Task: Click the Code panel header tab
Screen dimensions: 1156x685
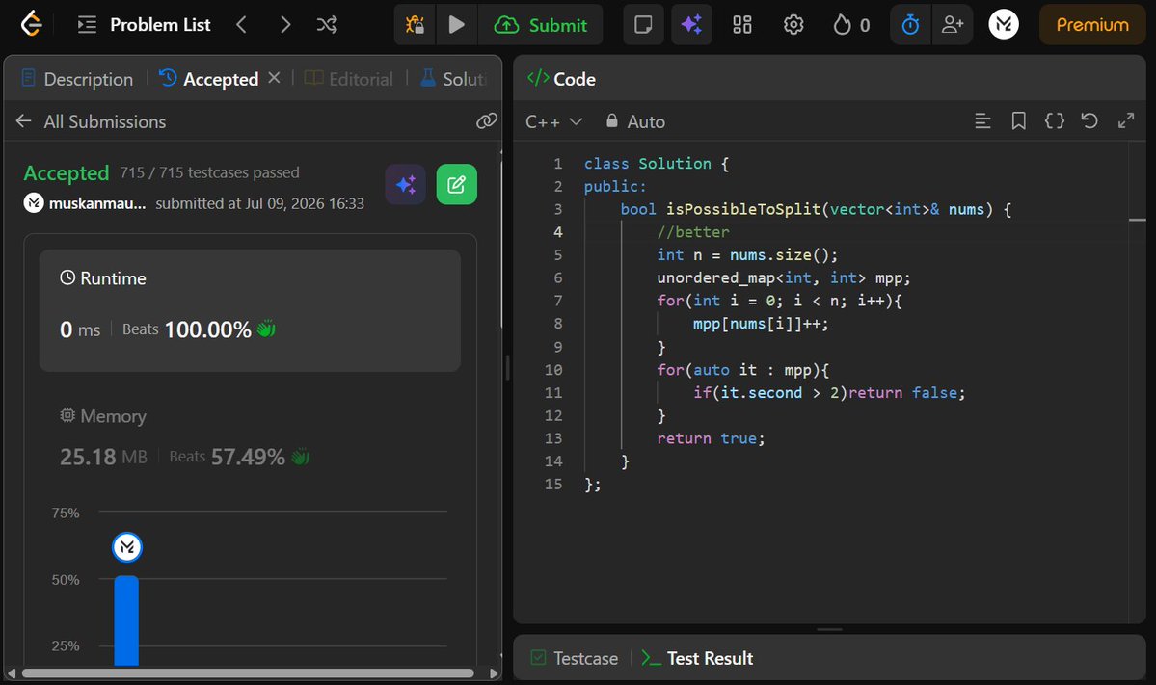Action: pos(562,79)
